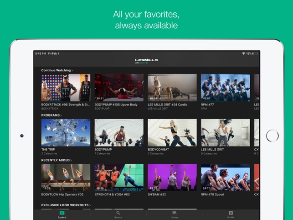
Task: Expand the Continue Watching section chevron
Action: pos(72,70)
